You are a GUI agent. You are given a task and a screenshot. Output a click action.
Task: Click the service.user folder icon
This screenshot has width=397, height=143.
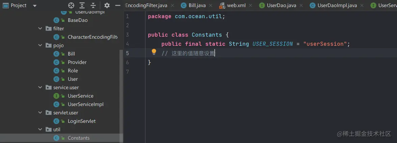(48, 87)
